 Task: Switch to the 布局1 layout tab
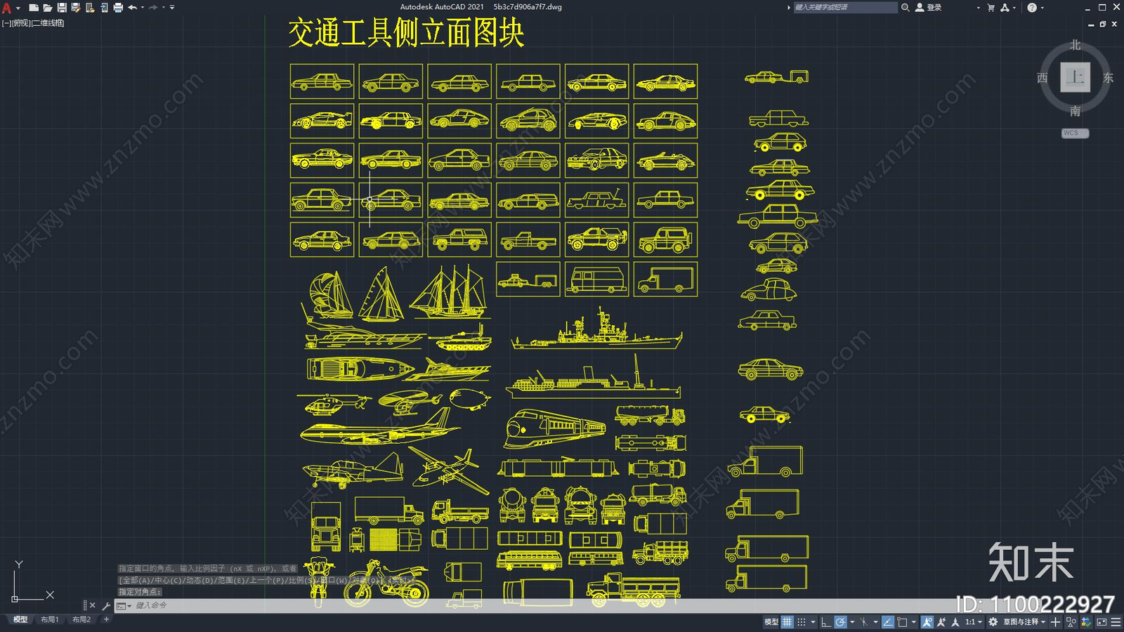coord(50,619)
